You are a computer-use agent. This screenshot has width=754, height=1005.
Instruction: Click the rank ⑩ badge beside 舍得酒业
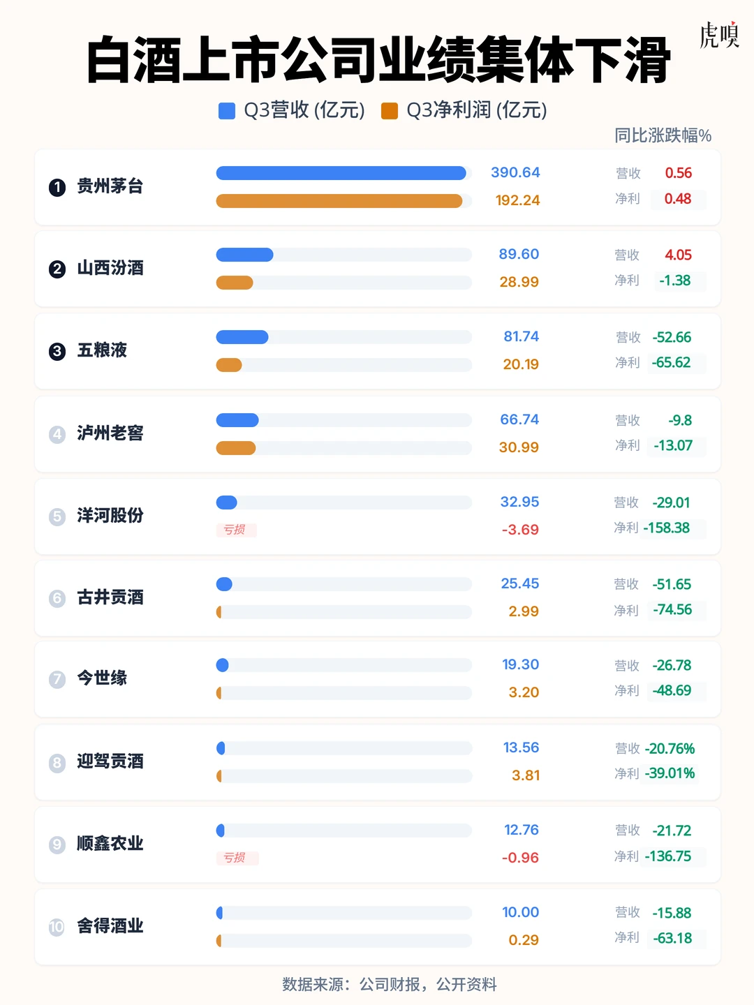click(x=57, y=927)
